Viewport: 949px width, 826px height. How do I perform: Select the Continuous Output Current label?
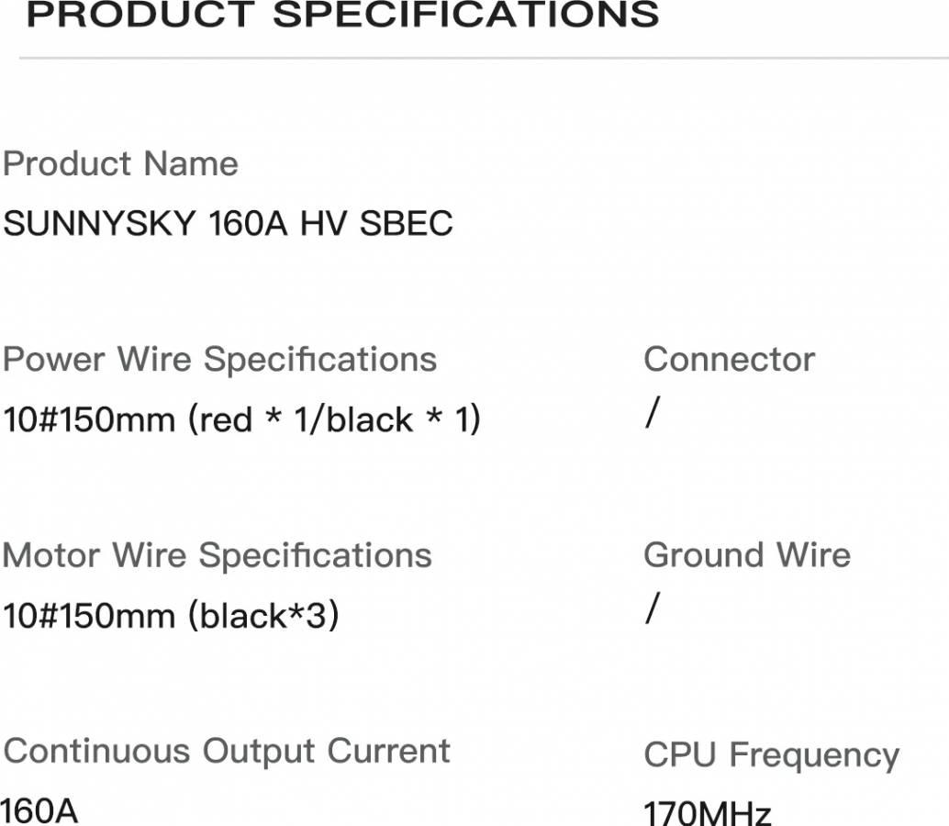pos(227,751)
